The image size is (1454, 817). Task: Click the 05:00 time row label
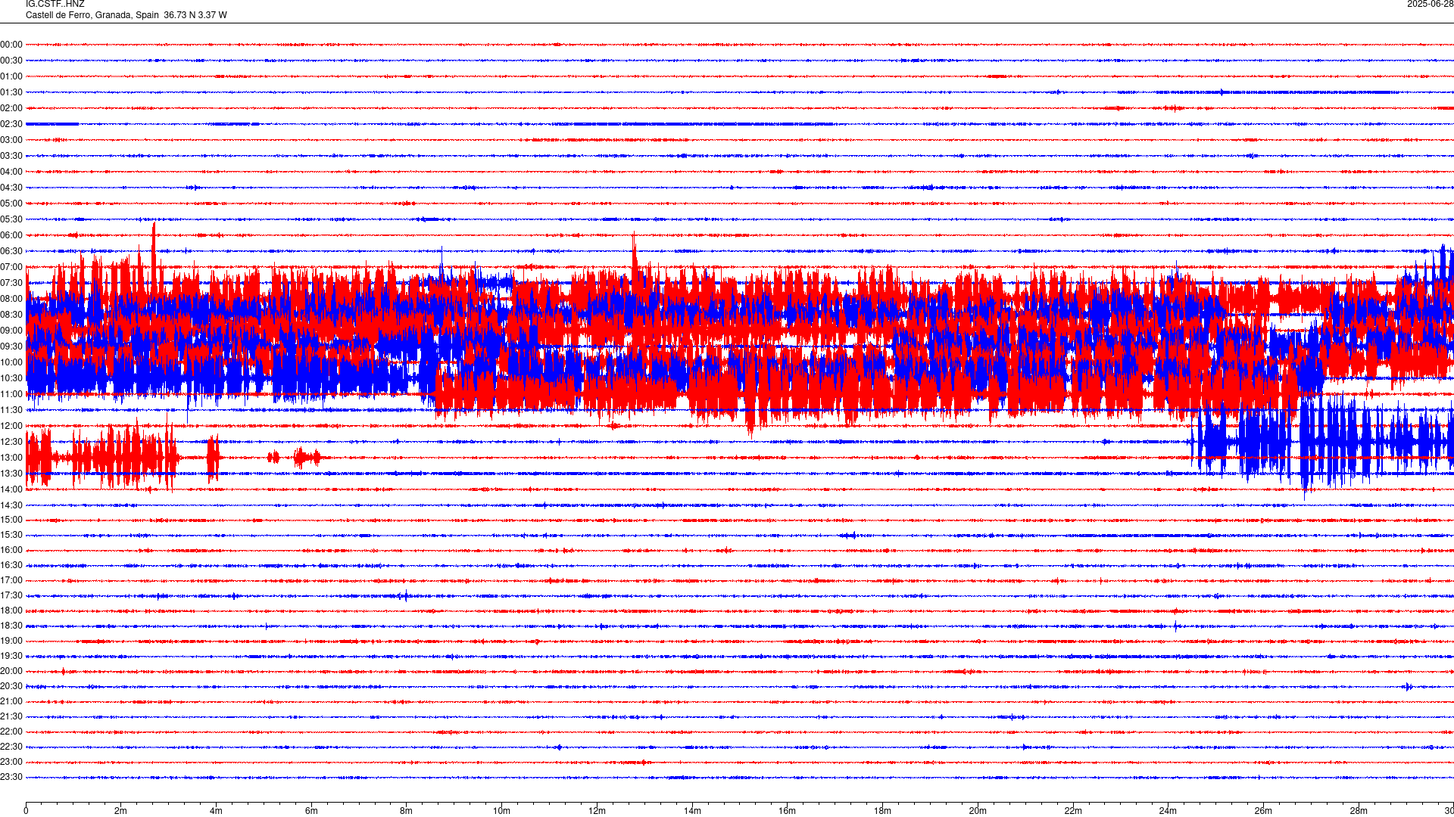click(11, 203)
